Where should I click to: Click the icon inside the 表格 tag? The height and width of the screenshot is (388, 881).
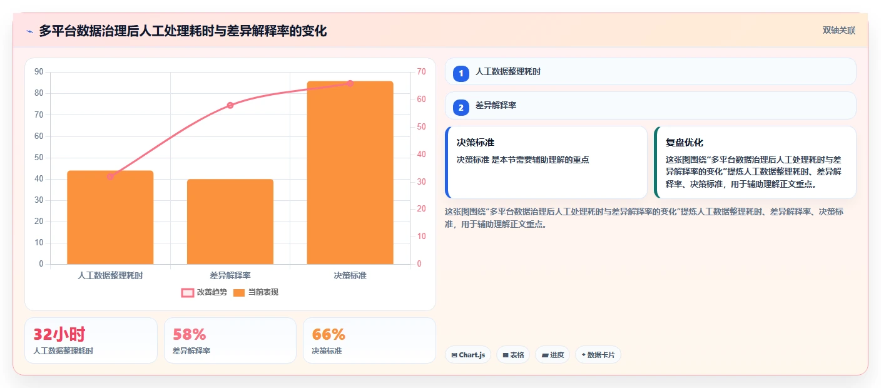pyautogui.click(x=506, y=355)
